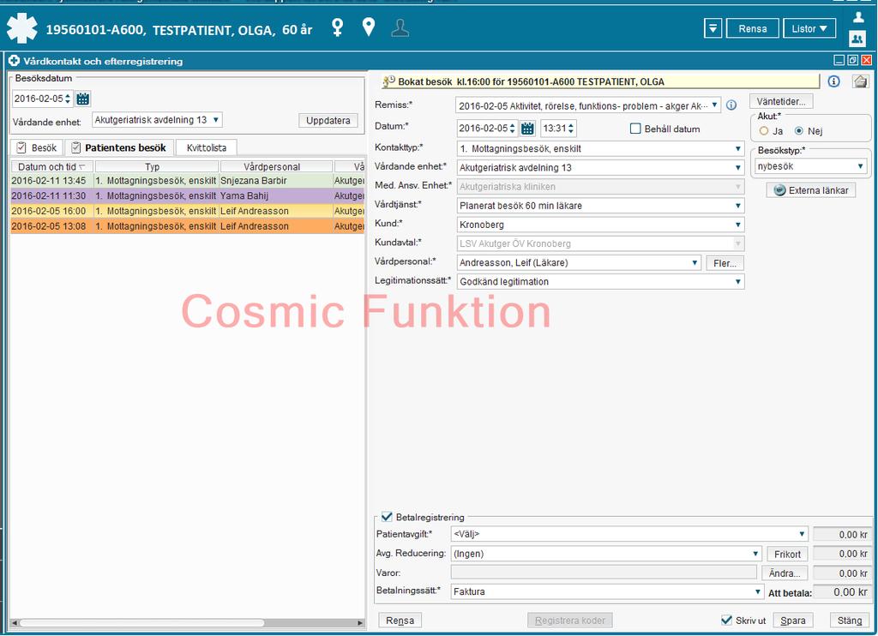878x636 pixels.
Task: Click the location pin icon in header
Action: click(x=369, y=27)
